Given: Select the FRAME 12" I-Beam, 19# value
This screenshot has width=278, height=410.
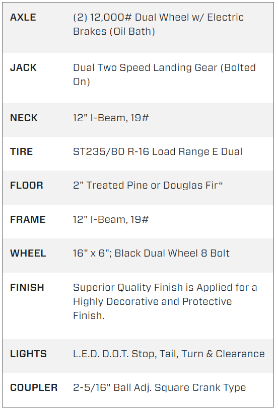Looking at the screenshot, I should pyautogui.click(x=111, y=219).
